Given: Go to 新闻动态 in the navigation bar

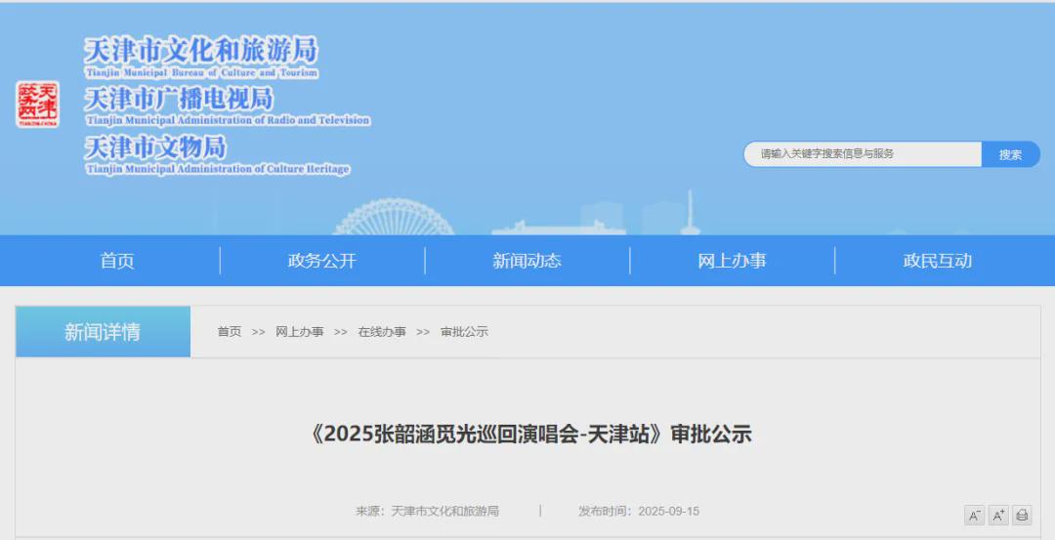Looking at the screenshot, I should (527, 261).
